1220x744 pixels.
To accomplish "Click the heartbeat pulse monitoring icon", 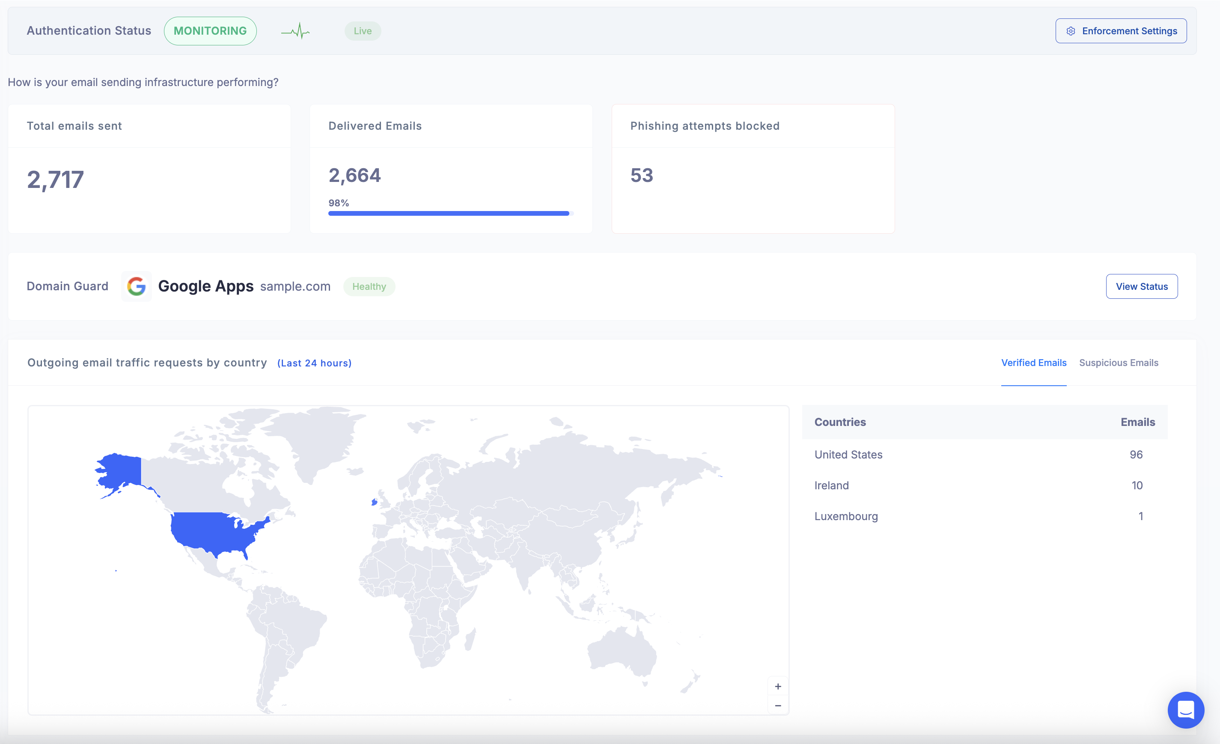I will (296, 31).
